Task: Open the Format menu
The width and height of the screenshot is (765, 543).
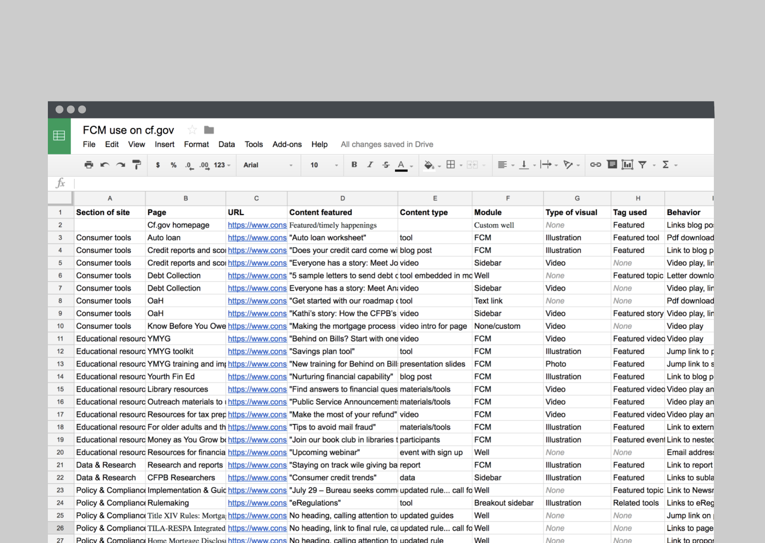Action: tap(197, 145)
